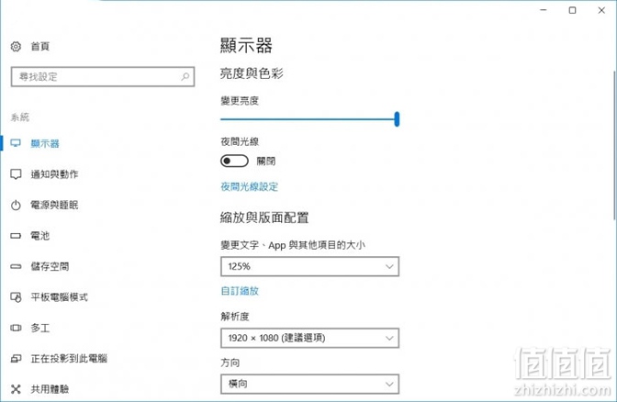The image size is (617, 402).
Task: Open the 1920 × 1080 resolution dropdown
Action: pos(309,338)
